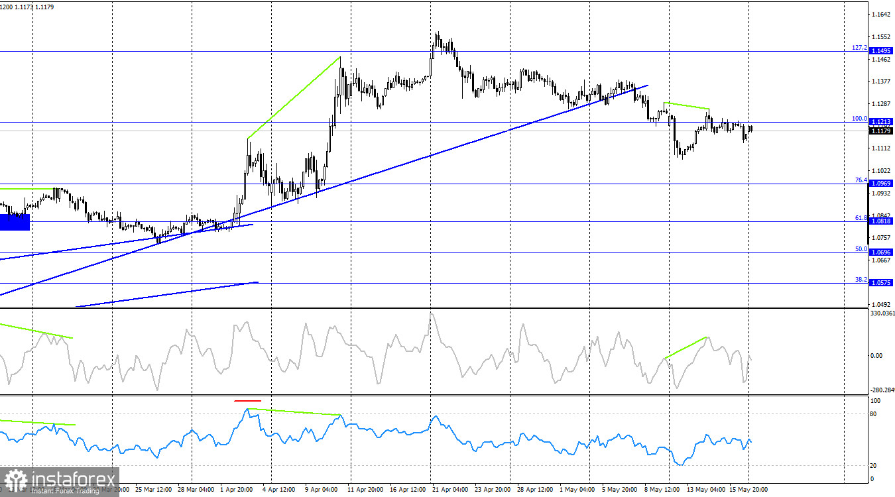Select the 1.0969 price tag on the axis
The width and height of the screenshot is (895, 497).
(882, 184)
